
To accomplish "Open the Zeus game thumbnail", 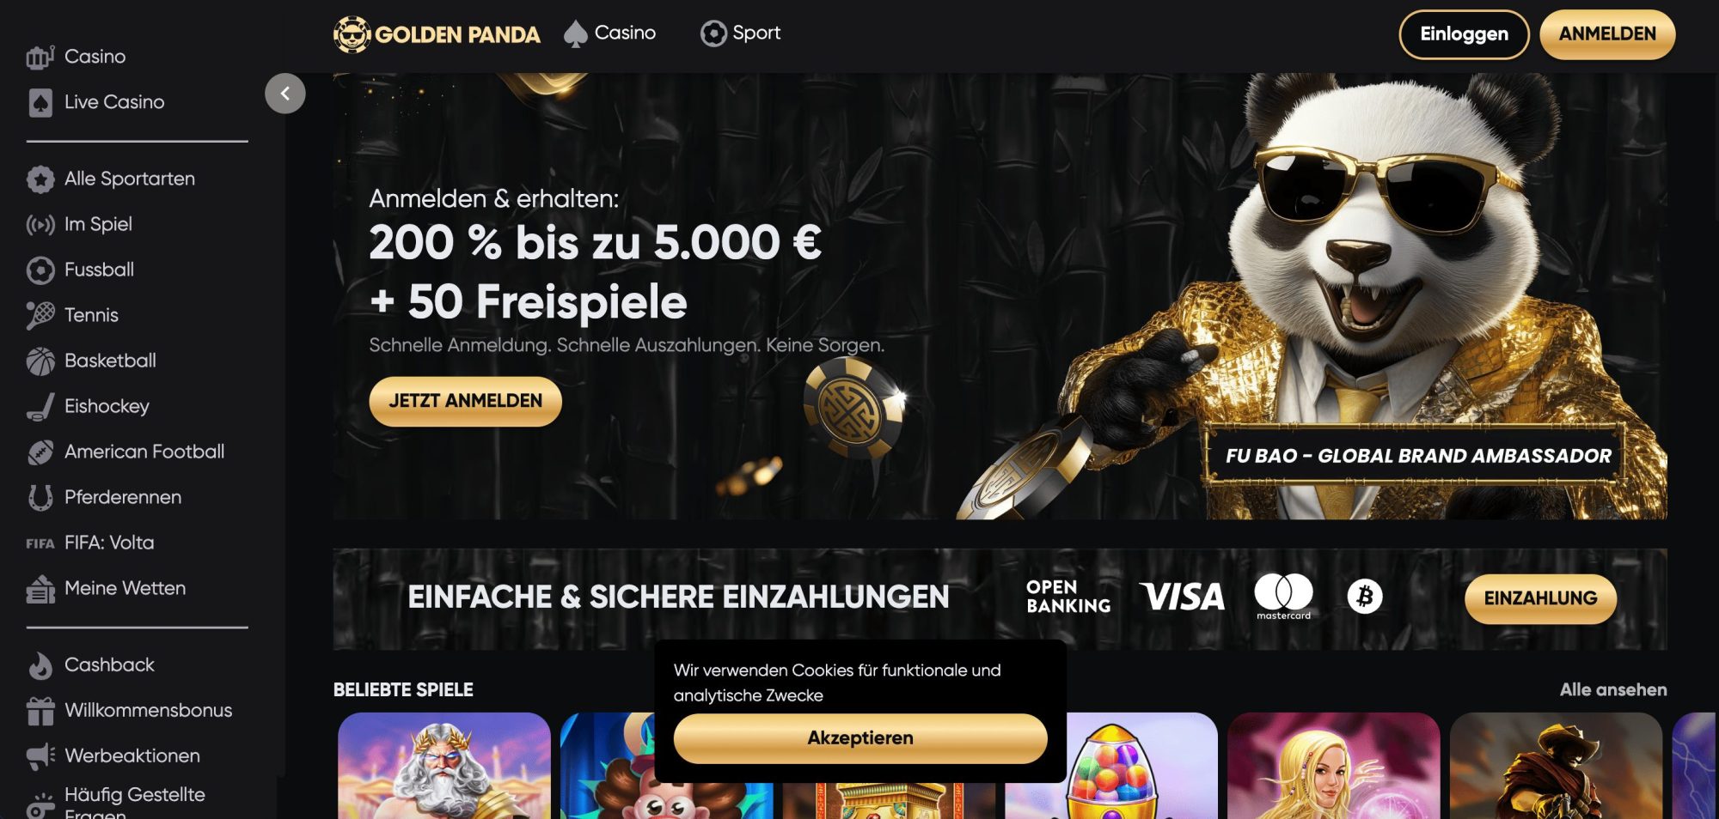I will click(x=444, y=766).
